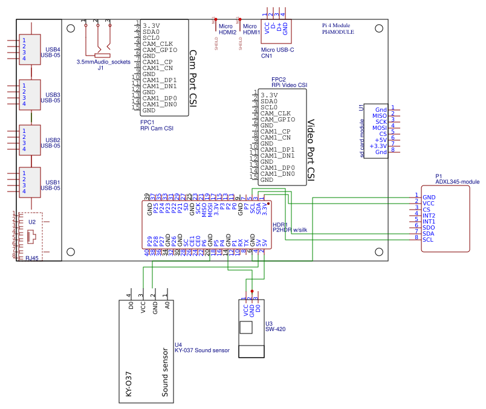Click the Micro HDMI2 pin symbol
486x409 pixels.
216,25
